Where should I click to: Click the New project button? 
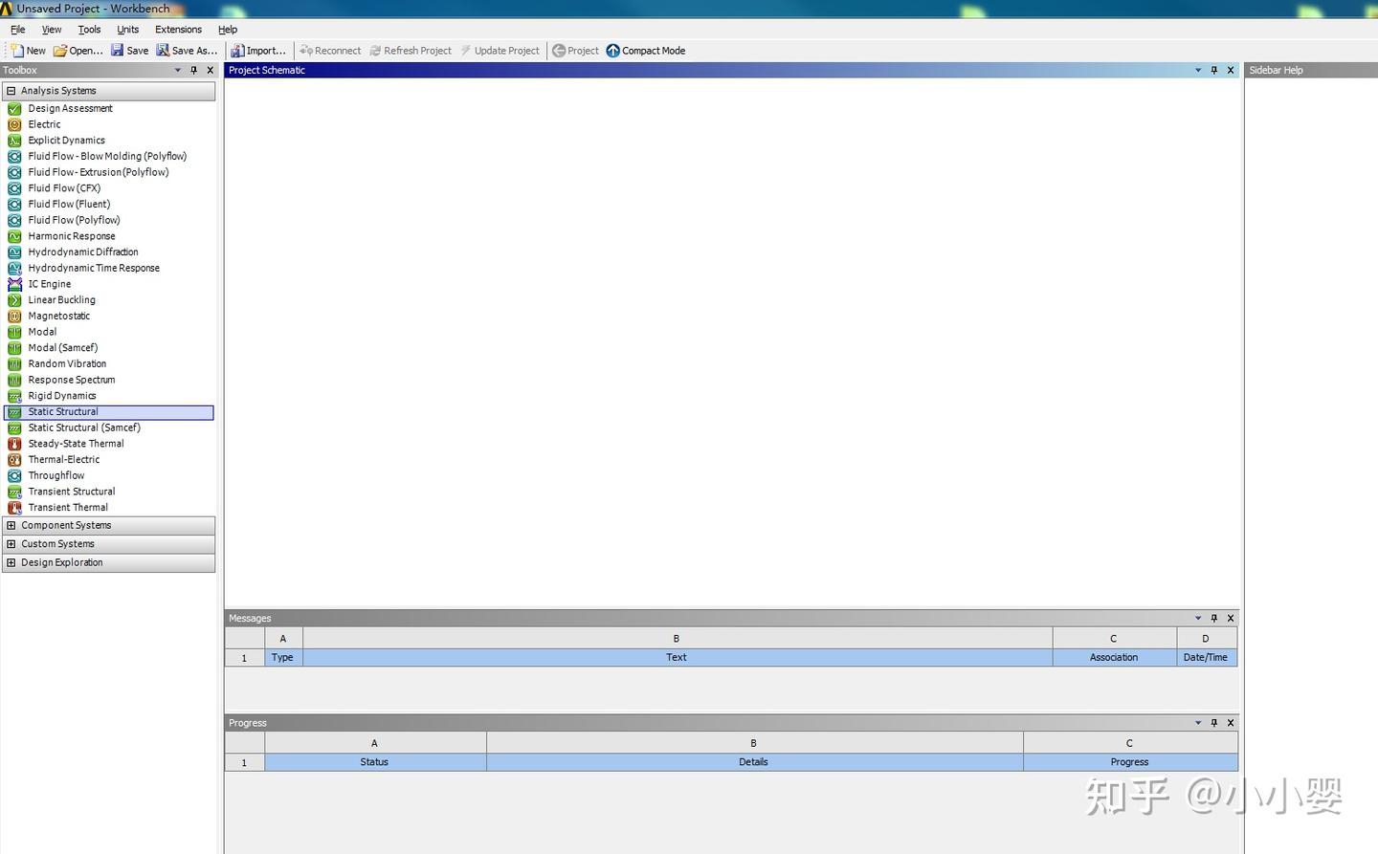28,51
